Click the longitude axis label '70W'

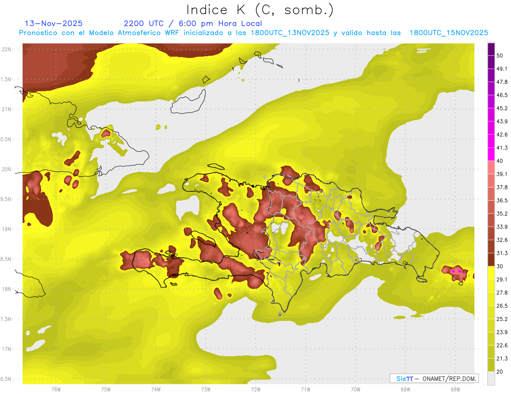click(x=355, y=389)
